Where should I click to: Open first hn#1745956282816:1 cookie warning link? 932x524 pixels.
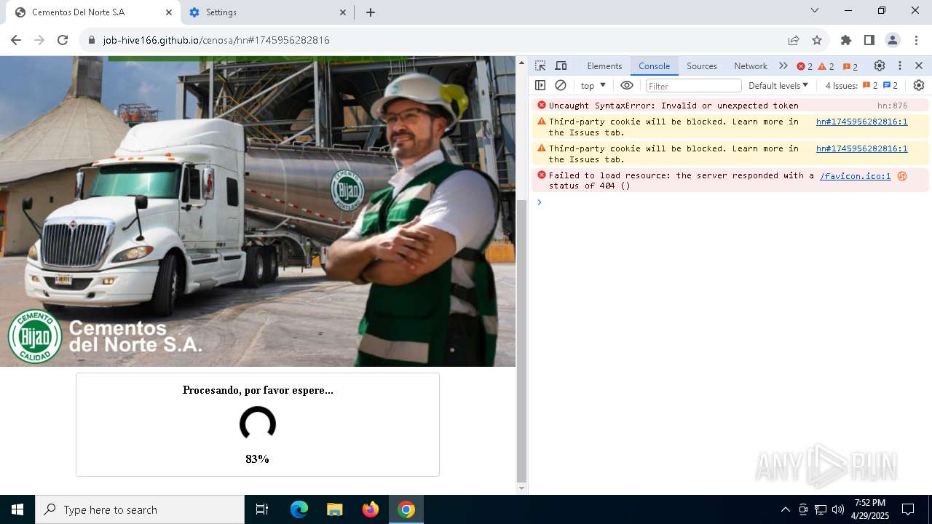tap(861, 122)
